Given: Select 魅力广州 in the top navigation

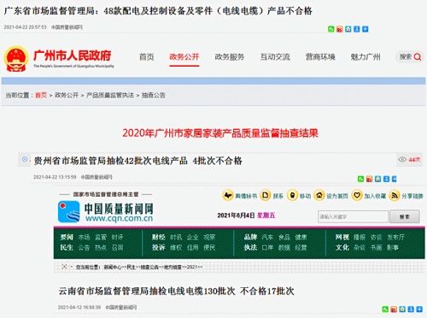Looking at the screenshot, I should click(x=366, y=57).
